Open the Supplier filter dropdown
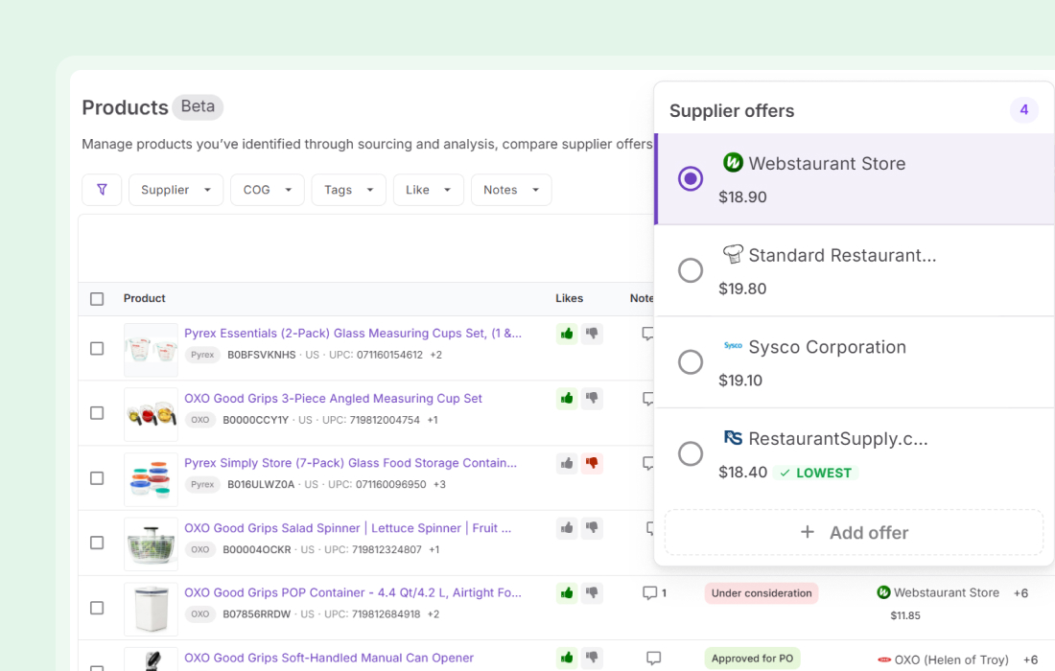This screenshot has width=1055, height=671. tap(176, 190)
